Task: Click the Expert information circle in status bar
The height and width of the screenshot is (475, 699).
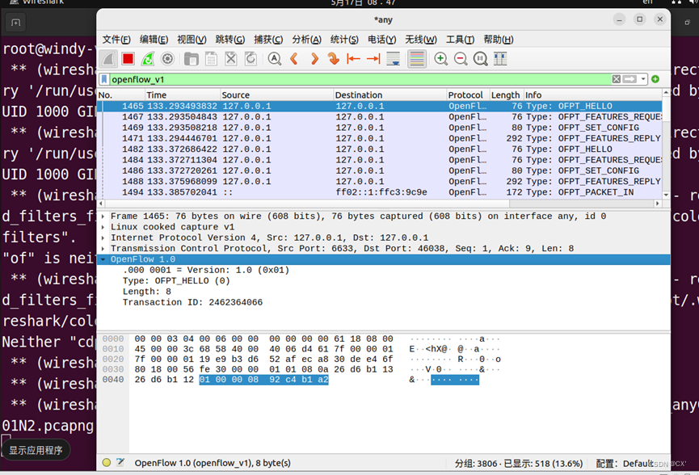Action: coord(106,463)
